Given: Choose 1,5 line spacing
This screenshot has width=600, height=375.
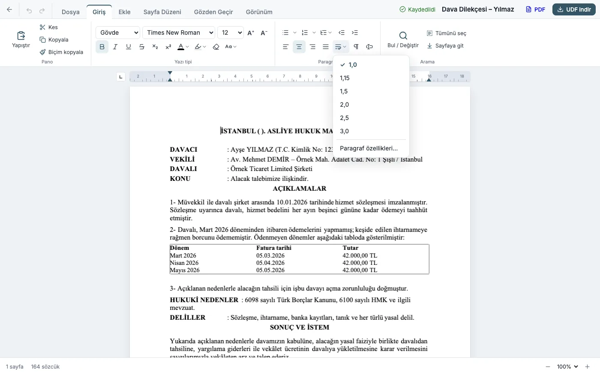Looking at the screenshot, I should point(371,91).
